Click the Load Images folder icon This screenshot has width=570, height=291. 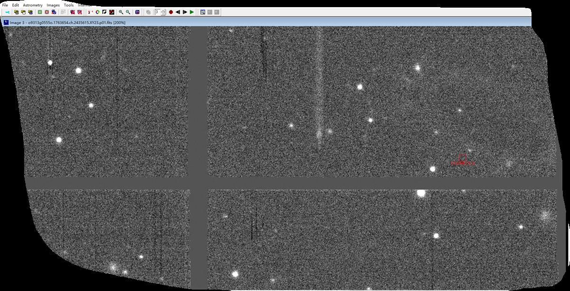point(16,12)
